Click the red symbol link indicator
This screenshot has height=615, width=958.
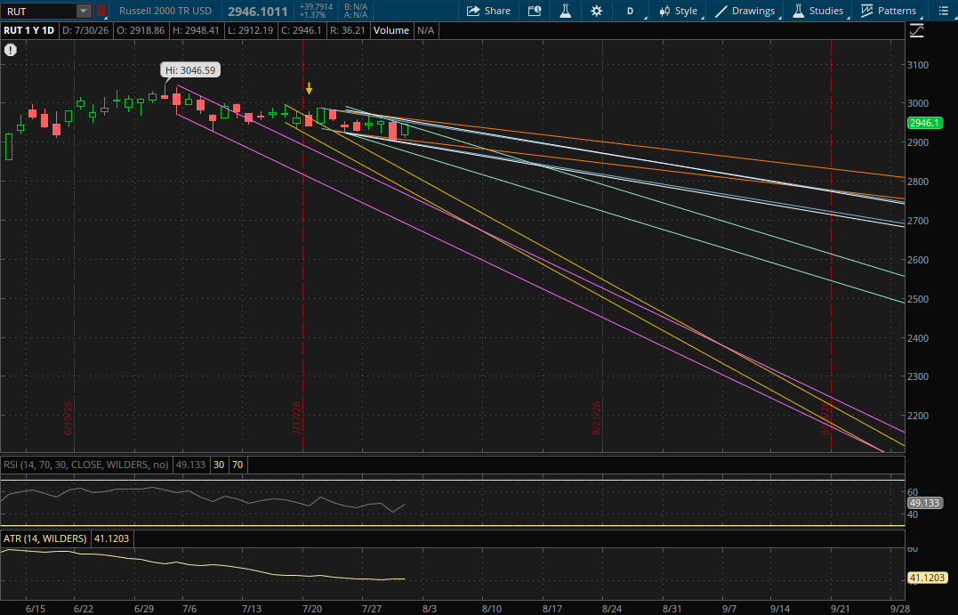tap(101, 11)
